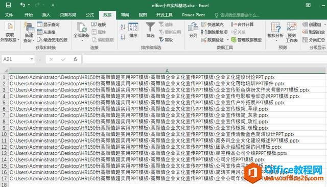
Task: Click the 高级 advanced filter button
Action: (x=166, y=40)
